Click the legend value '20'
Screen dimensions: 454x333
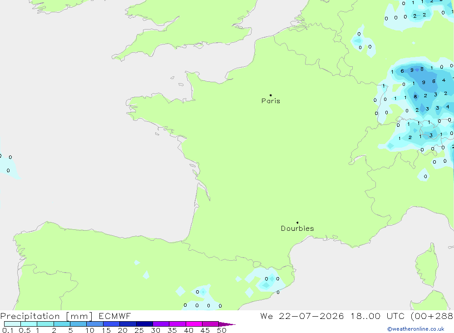(x=123, y=330)
